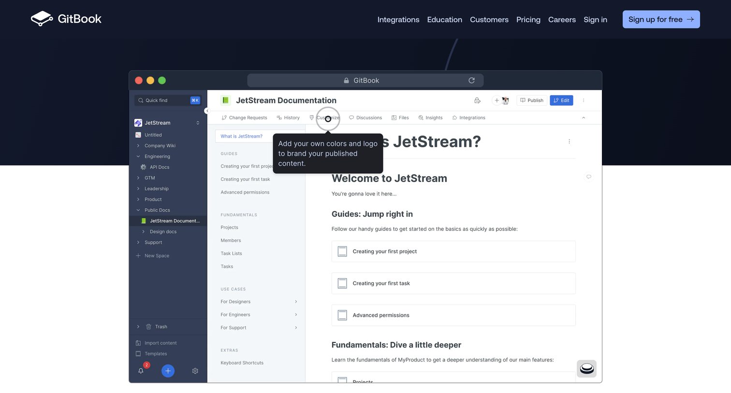The height and width of the screenshot is (393, 731).
Task: Select the What is JetStream? page
Action: click(x=242, y=136)
